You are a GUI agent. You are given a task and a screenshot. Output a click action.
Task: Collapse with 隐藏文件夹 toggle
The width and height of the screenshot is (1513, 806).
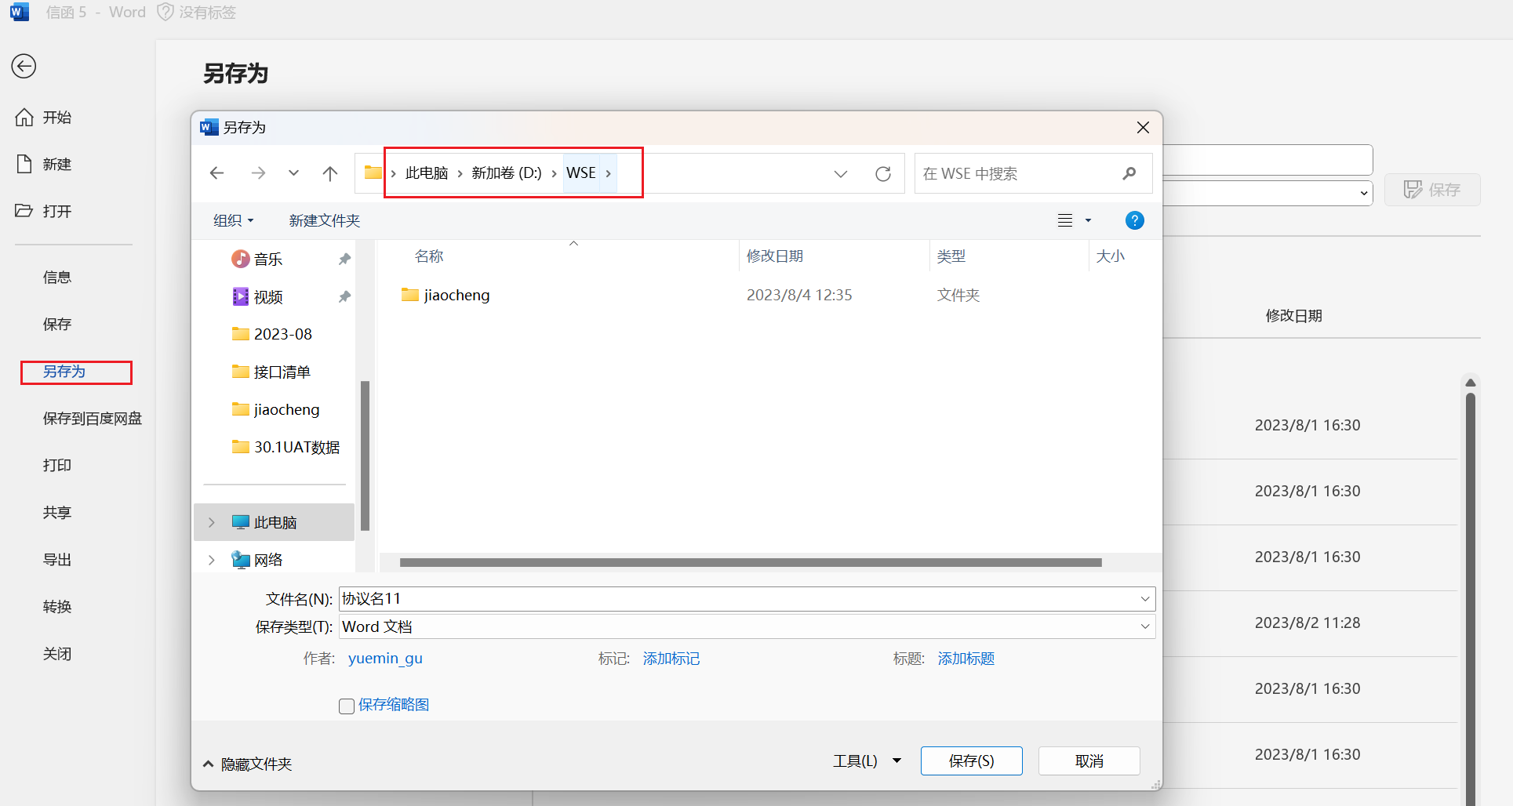click(x=247, y=764)
